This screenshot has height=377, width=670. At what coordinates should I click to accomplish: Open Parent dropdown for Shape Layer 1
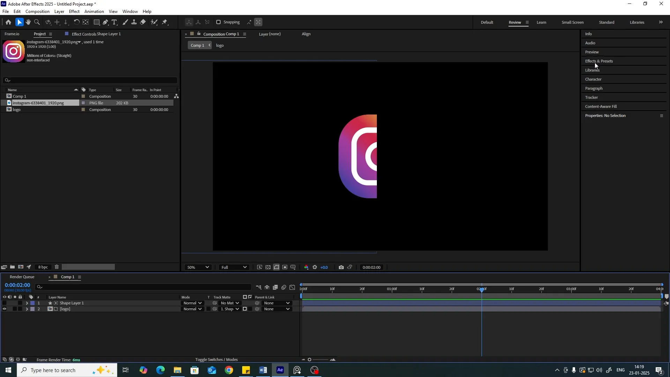tap(277, 303)
